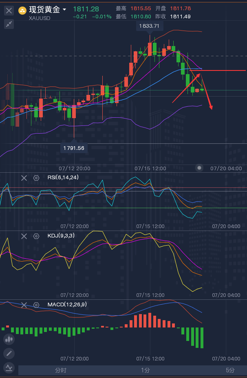Open KDJ(9,3,3) settings hexagon icon
The image size is (247, 378).
36,236
